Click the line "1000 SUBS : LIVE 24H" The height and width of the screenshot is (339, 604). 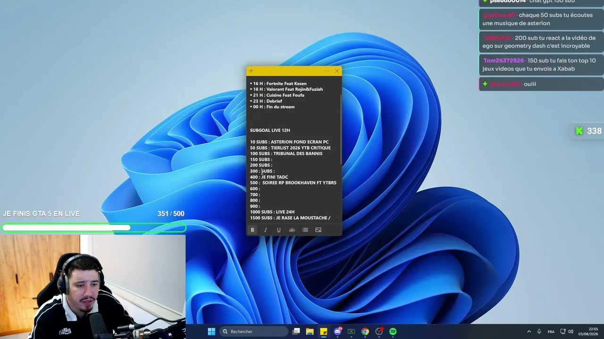coord(272,212)
